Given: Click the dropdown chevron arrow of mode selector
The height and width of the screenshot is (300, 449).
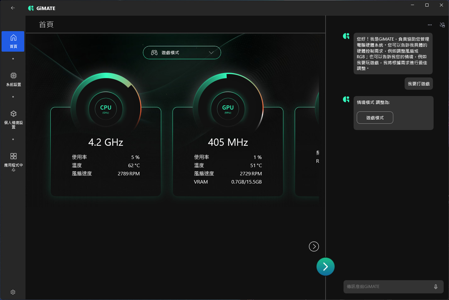Looking at the screenshot, I should pyautogui.click(x=211, y=53).
